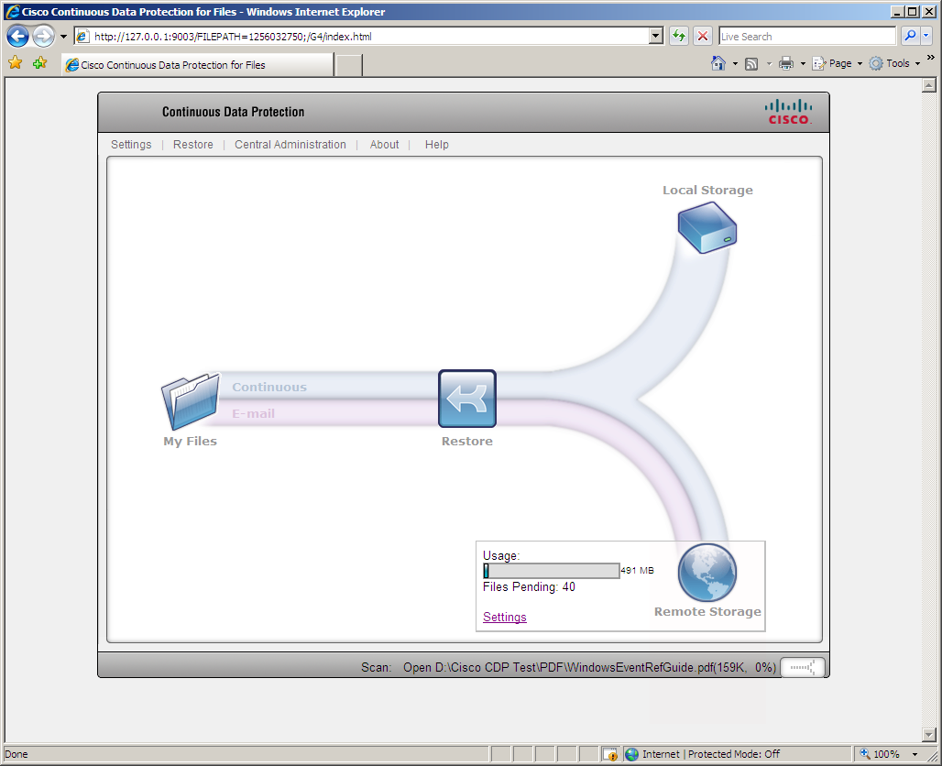Click the browser address URL field
The height and width of the screenshot is (766, 942).
click(x=370, y=36)
